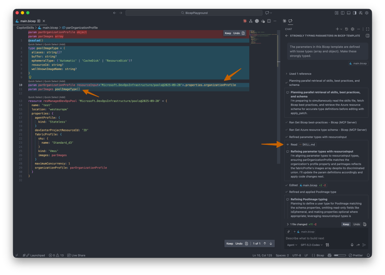This screenshot has height=275, width=385.
Task: Send the chat message with the arrow icon
Action: pyautogui.click(x=364, y=245)
